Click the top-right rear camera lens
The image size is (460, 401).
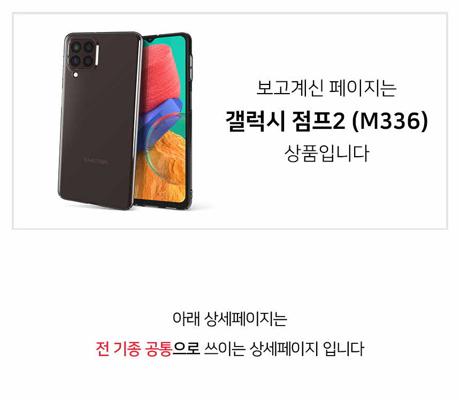tap(88, 47)
